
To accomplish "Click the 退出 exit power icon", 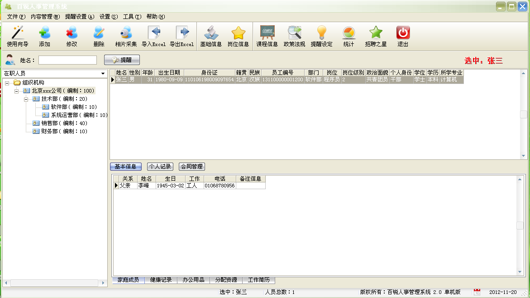I will (x=403, y=36).
